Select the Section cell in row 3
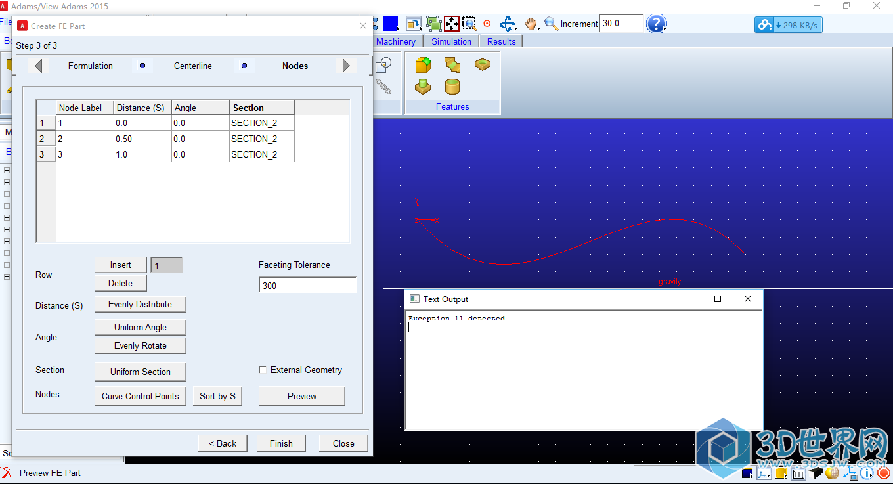The width and height of the screenshot is (893, 484). (x=261, y=154)
